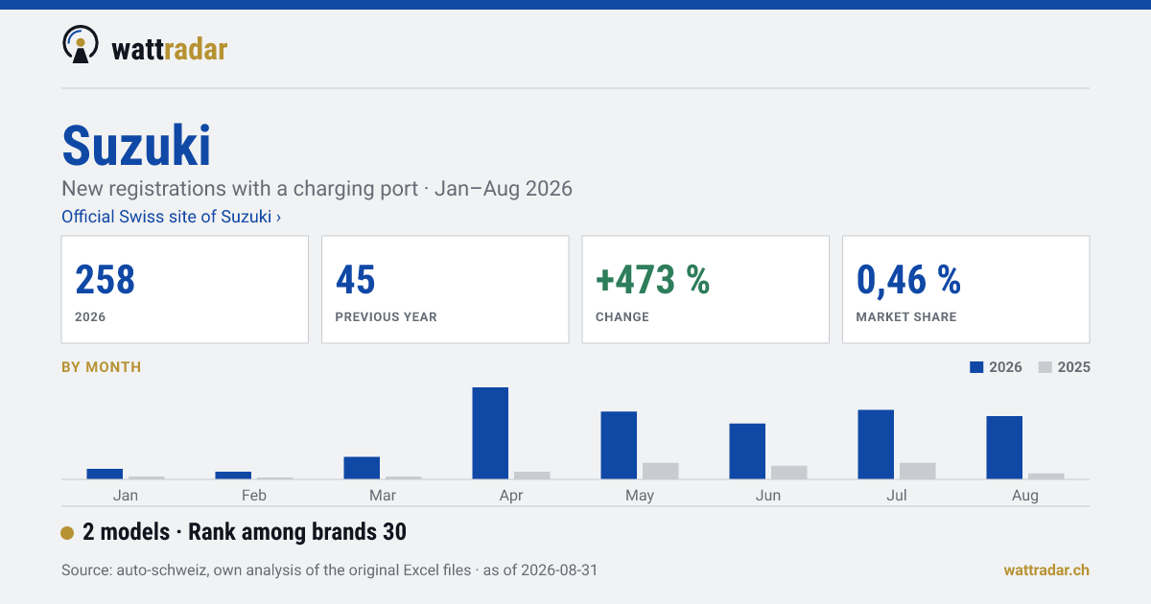Viewport: 1151px width, 604px height.
Task: Open the Official Swiss site of Suzuki link
Action: [172, 217]
